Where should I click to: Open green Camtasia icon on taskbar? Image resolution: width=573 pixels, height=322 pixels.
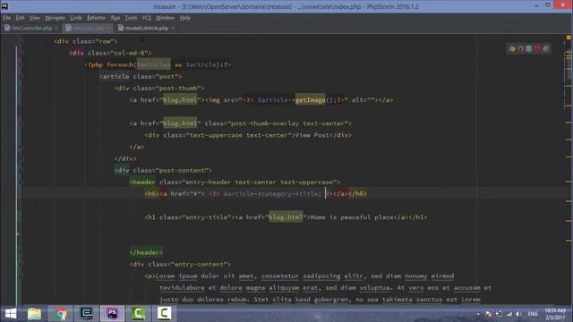138,313
